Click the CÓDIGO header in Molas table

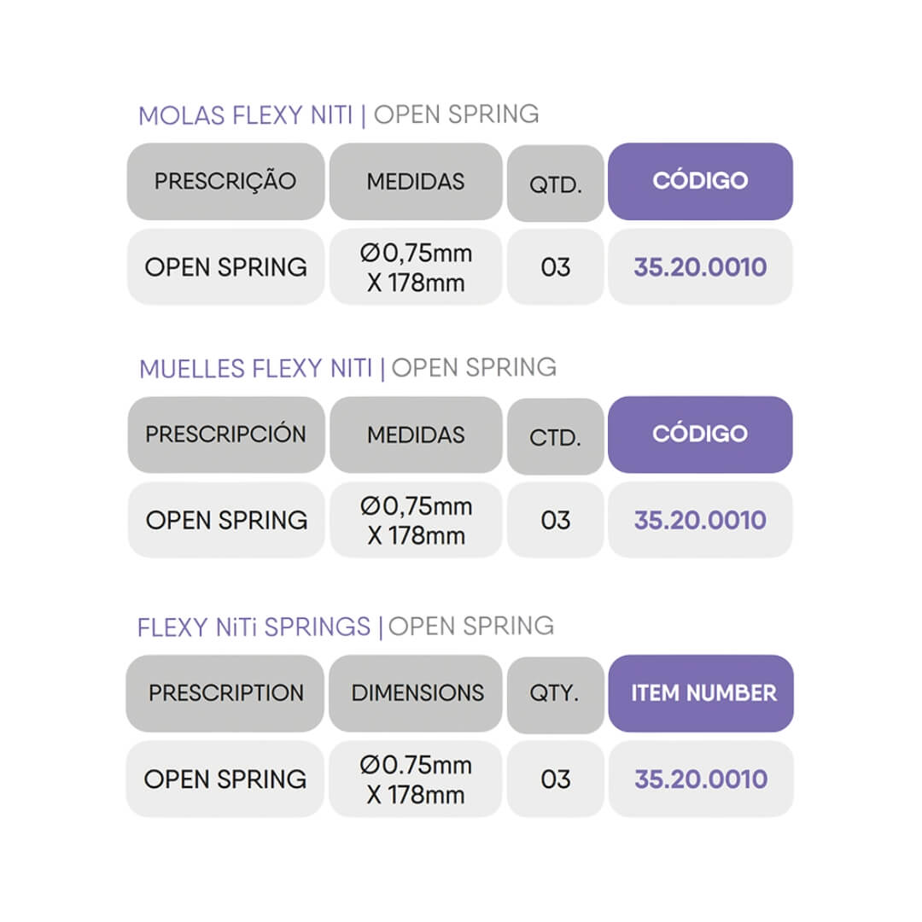pos(700,181)
